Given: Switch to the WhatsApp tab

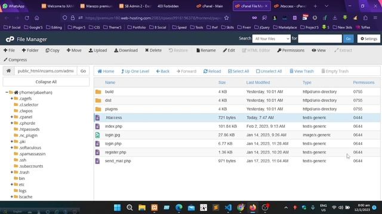Looking at the screenshot, I should pyautogui.click(x=14, y=6).
